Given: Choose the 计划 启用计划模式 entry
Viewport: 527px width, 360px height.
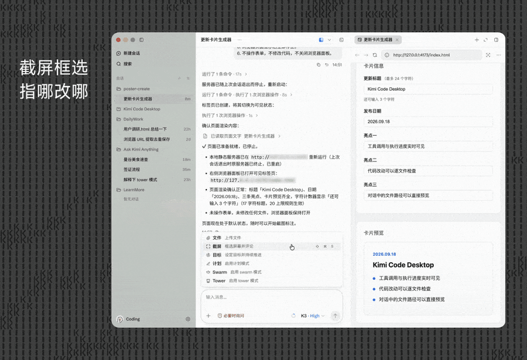Looking at the screenshot, I should pos(272,263).
